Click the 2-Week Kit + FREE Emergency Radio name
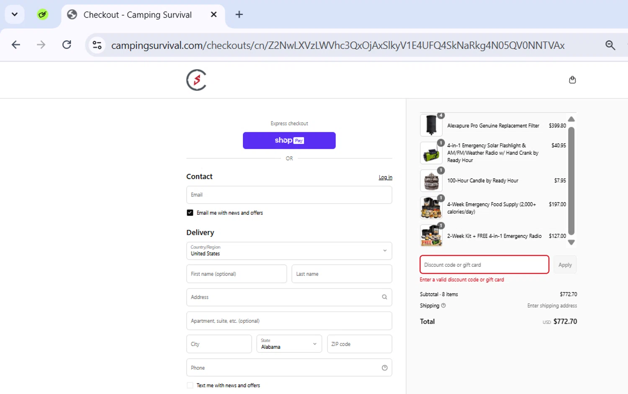This screenshot has width=628, height=394. point(494,236)
